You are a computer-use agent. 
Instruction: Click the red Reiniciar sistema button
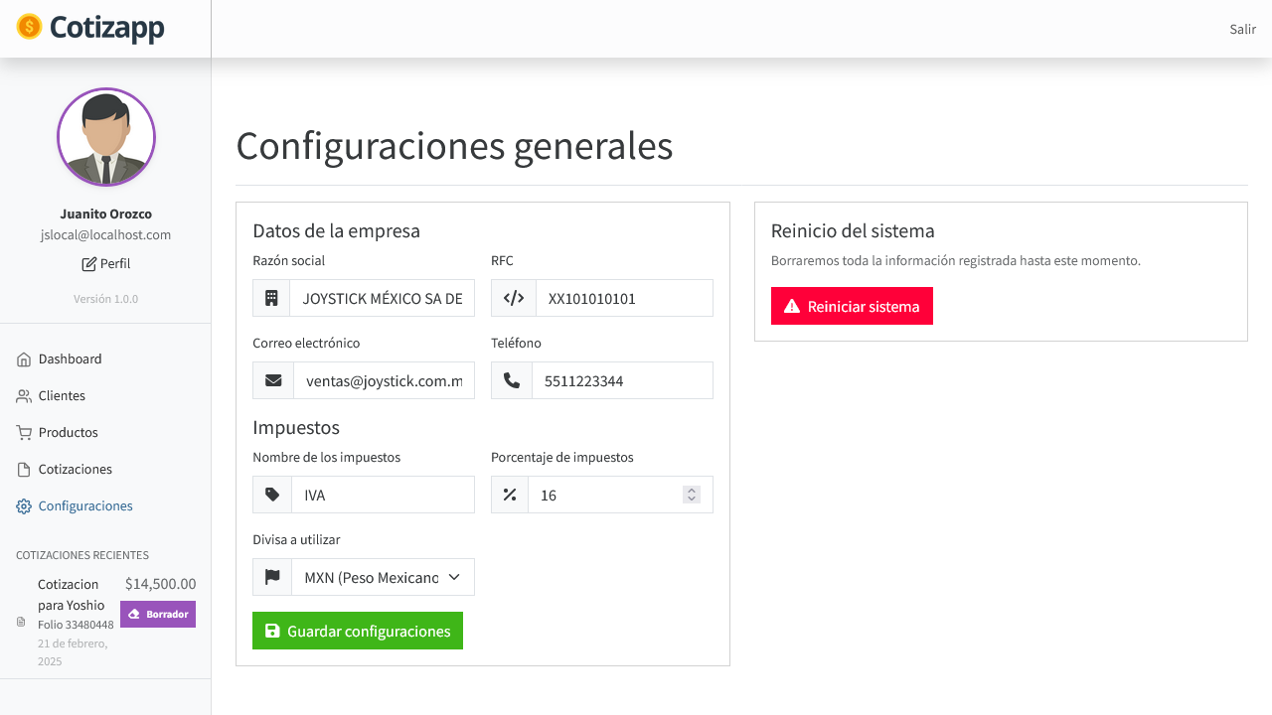tap(852, 307)
